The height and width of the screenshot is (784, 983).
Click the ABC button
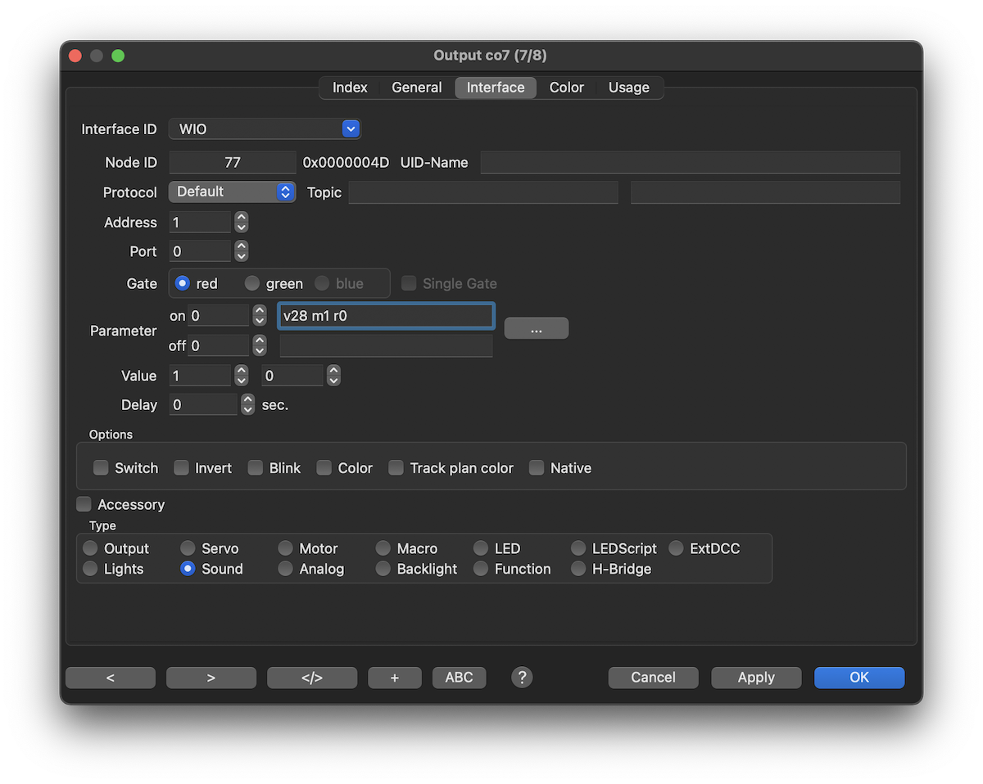click(x=459, y=678)
